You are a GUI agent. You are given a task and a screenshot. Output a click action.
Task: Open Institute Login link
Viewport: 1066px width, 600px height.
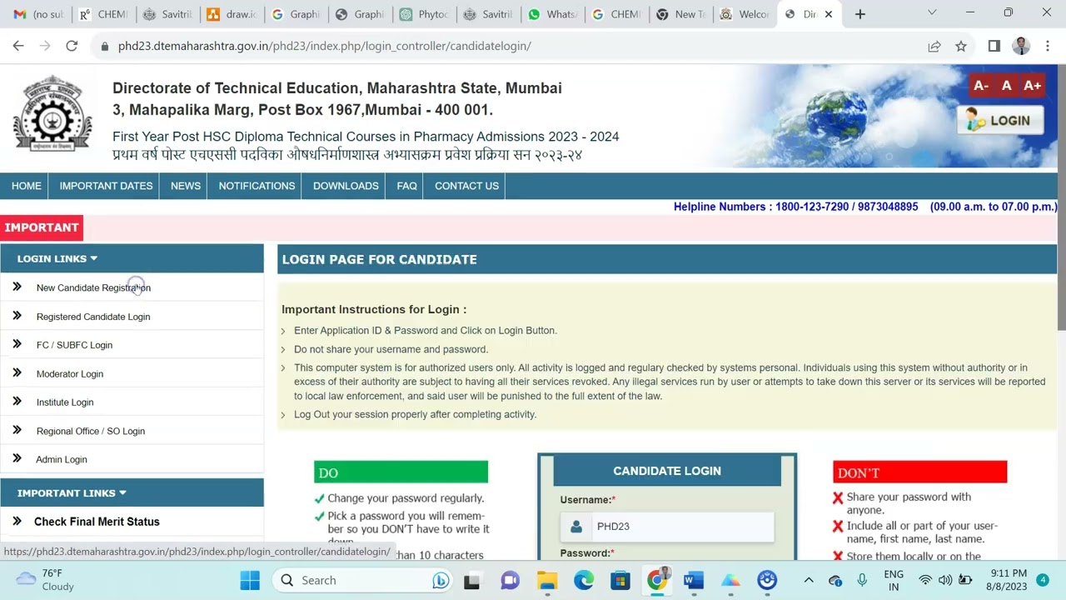[65, 402]
